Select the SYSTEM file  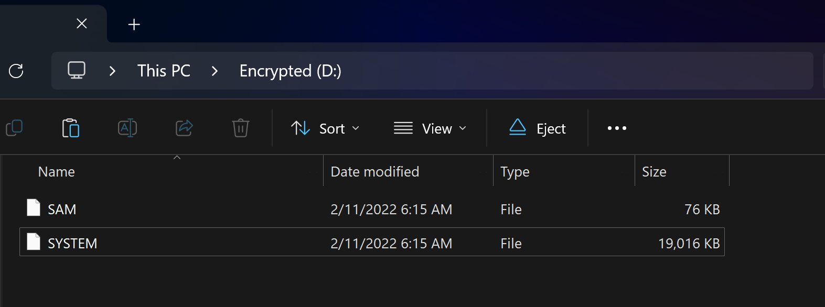point(72,244)
